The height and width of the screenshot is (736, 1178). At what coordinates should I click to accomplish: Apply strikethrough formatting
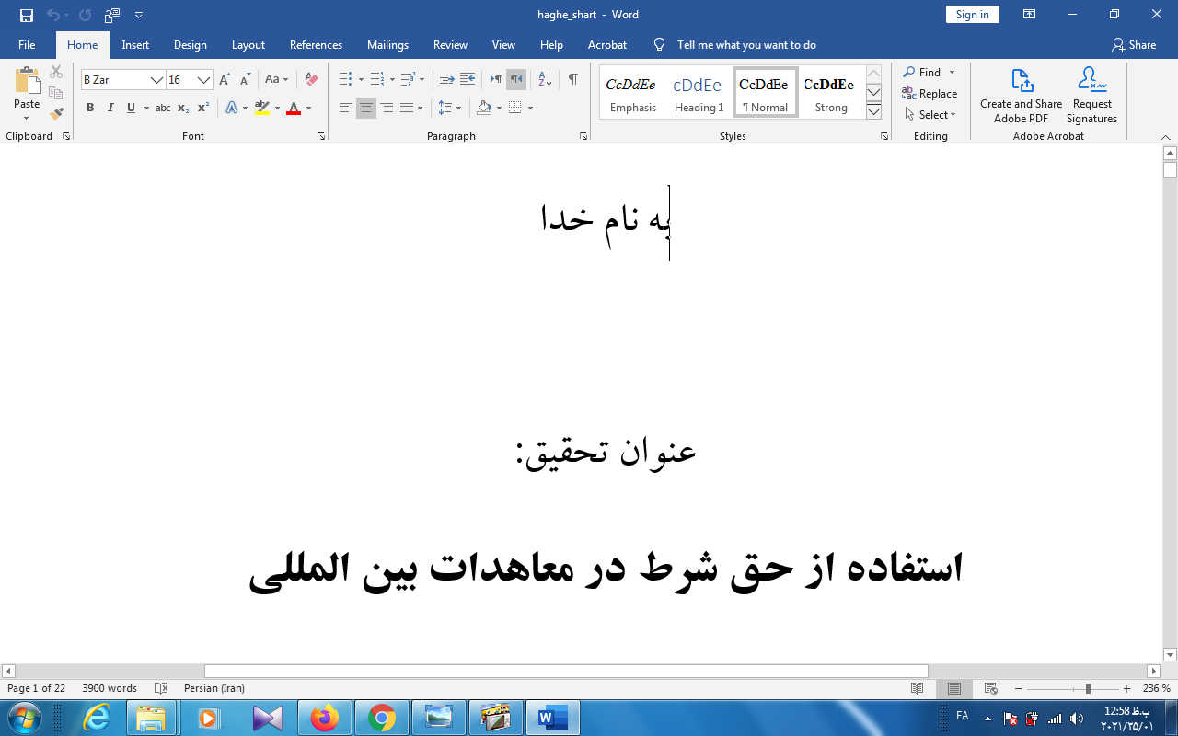(x=163, y=109)
